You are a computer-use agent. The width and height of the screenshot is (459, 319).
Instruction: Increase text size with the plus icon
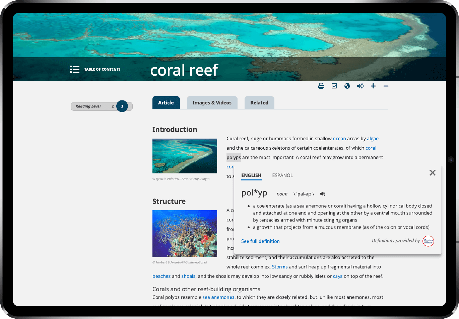pyautogui.click(x=373, y=86)
